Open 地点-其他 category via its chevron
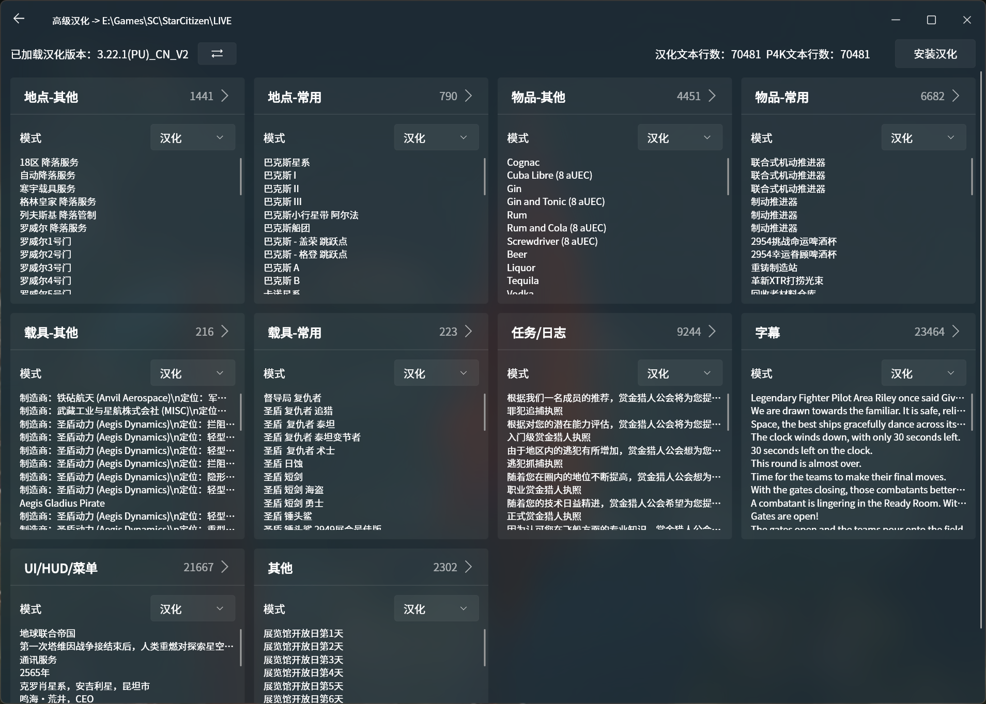 tap(225, 96)
